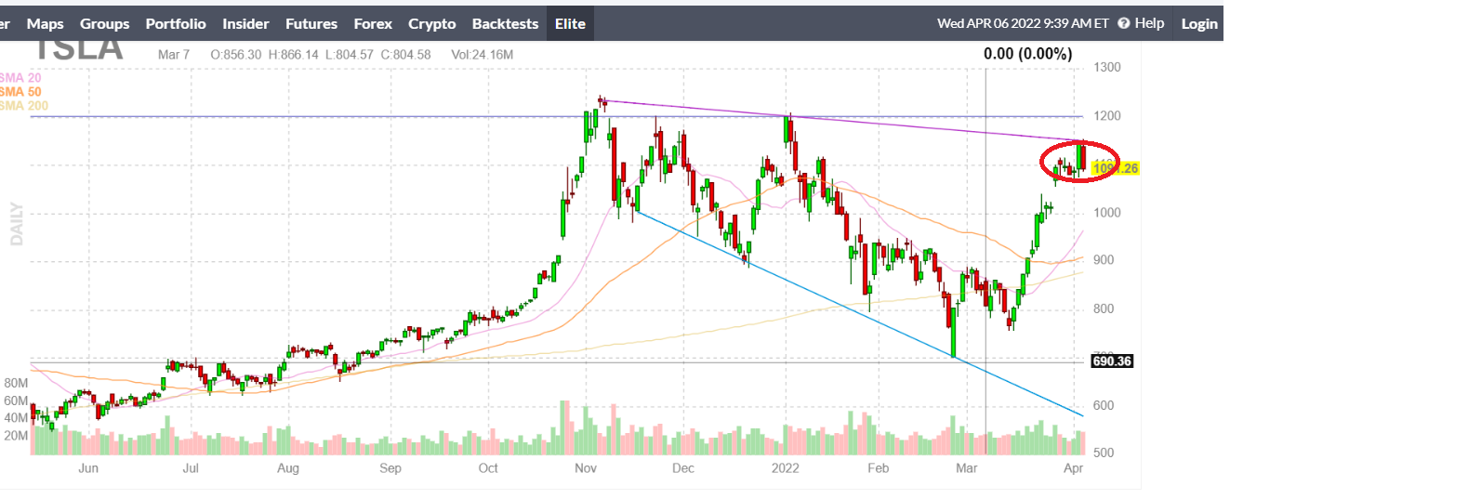Click the Help question mark icon
Image resolution: width=1468 pixels, height=499 pixels.
1124,23
